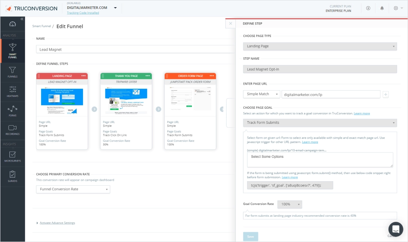The height and width of the screenshot is (242, 408).
Task: Select Surveys in the sidebar menu
Action: [12, 176]
